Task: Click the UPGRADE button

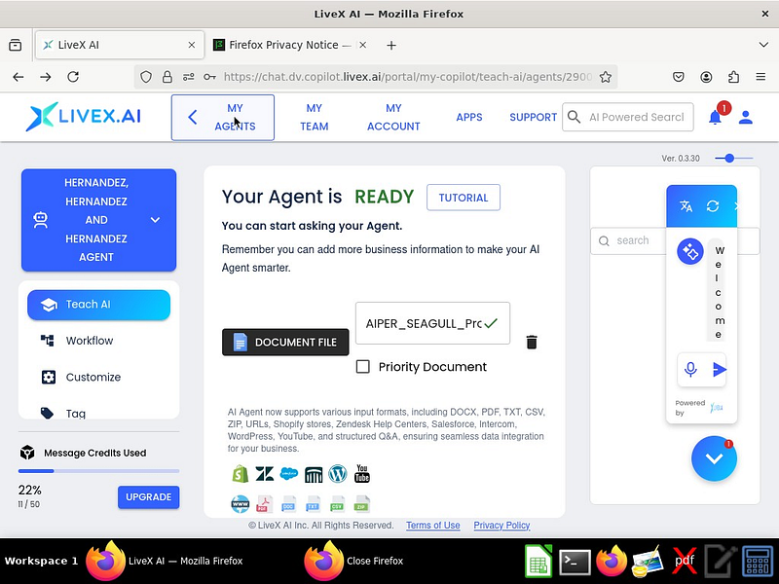Action: [x=149, y=497]
